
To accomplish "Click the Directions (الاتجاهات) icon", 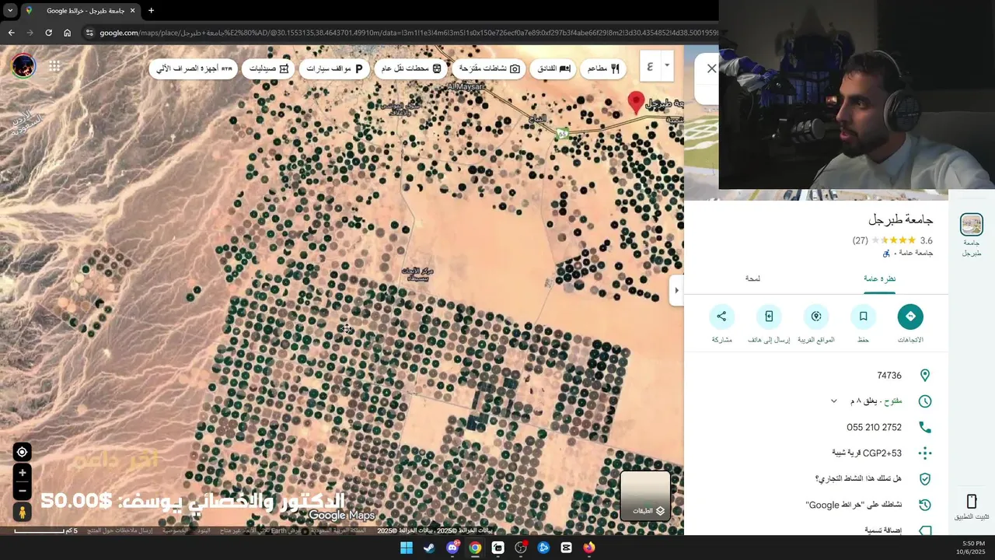I will tap(910, 317).
